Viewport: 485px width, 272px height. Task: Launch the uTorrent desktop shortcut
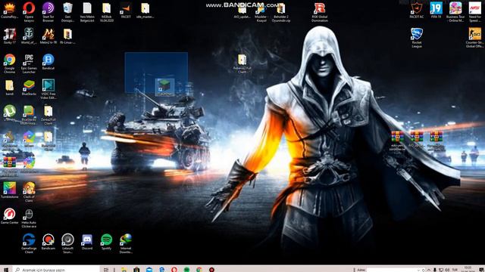click(10, 111)
